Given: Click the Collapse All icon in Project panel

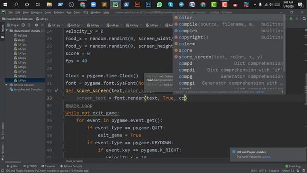Looking at the screenshot, I should (x=29, y=25).
